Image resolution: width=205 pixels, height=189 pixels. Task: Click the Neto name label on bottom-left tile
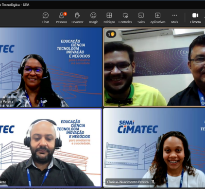tap(3, 182)
